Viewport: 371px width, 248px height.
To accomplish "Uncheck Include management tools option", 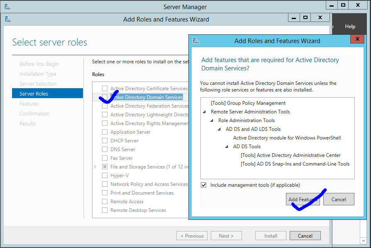I will tap(203, 185).
